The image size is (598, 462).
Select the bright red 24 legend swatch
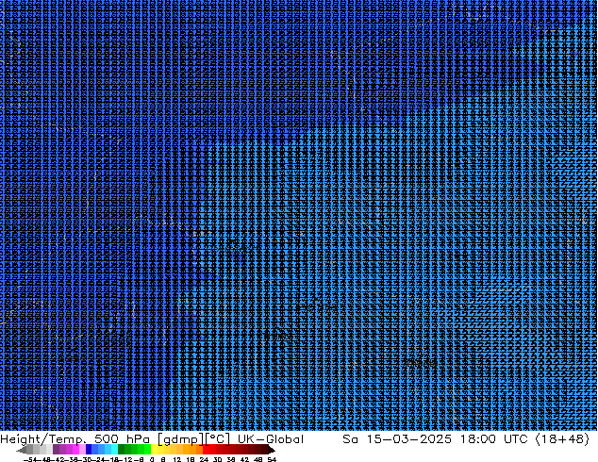coord(206,450)
